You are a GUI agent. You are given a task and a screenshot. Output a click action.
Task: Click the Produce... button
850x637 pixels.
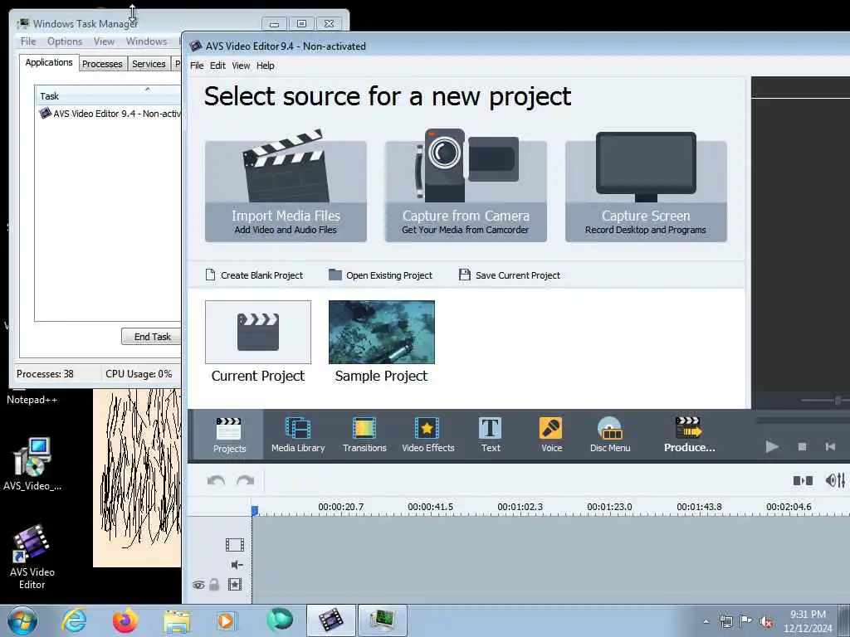pos(689,435)
